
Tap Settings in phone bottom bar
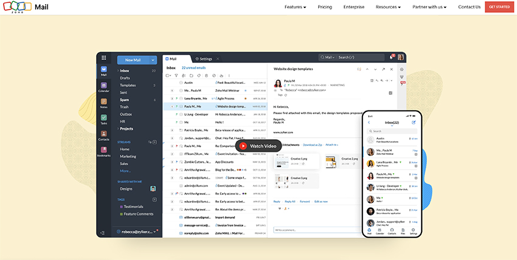click(413, 231)
